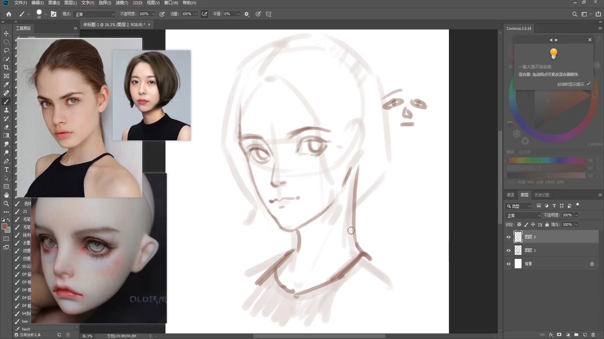Open the brush settings panel icon
Image resolution: width=604 pixels, height=339 pixels.
coord(54,14)
